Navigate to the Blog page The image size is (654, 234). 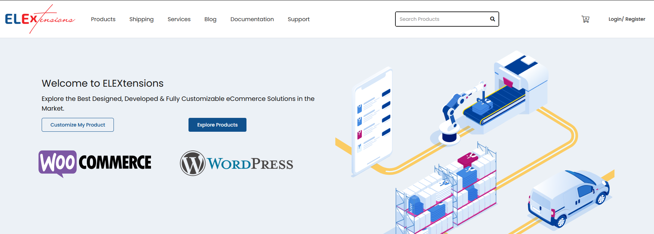coord(210,19)
